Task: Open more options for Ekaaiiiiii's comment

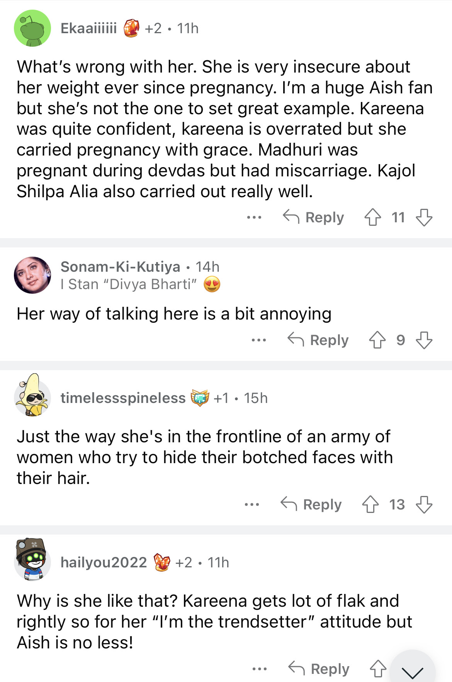Action: 254,218
